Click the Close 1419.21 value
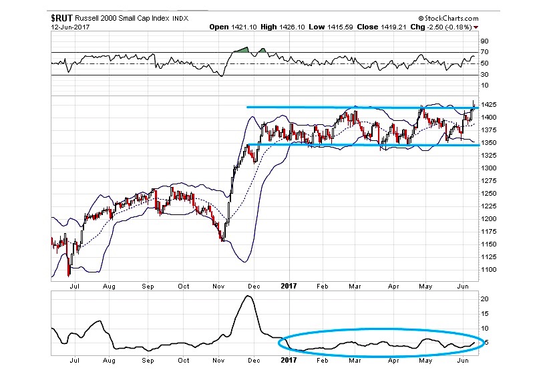This screenshot has height=374, width=549. (x=381, y=27)
